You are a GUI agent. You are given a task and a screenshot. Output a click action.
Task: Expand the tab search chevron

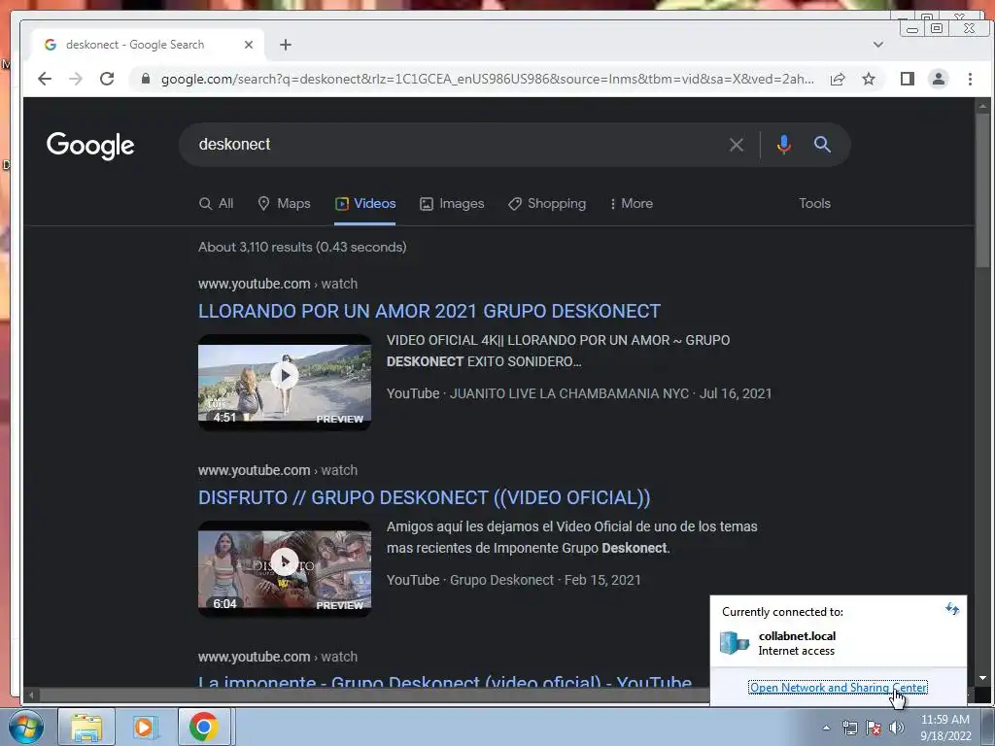(878, 45)
